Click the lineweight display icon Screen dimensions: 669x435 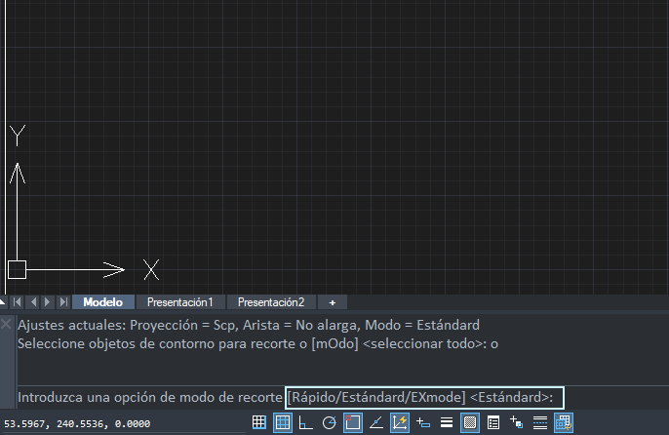[x=446, y=422]
